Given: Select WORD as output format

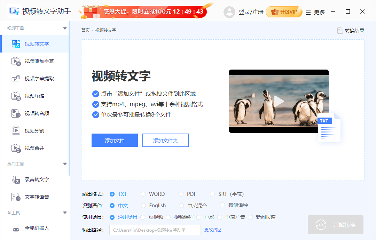Looking at the screenshot, I should [x=143, y=194].
